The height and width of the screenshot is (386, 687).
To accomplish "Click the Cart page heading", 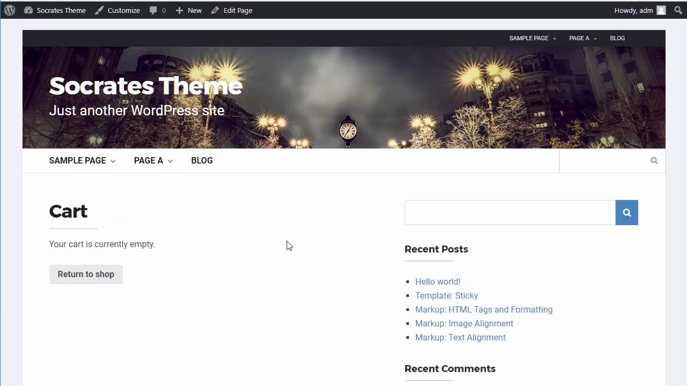I will point(68,211).
